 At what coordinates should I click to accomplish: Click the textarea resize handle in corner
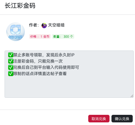click(x=132, y=96)
